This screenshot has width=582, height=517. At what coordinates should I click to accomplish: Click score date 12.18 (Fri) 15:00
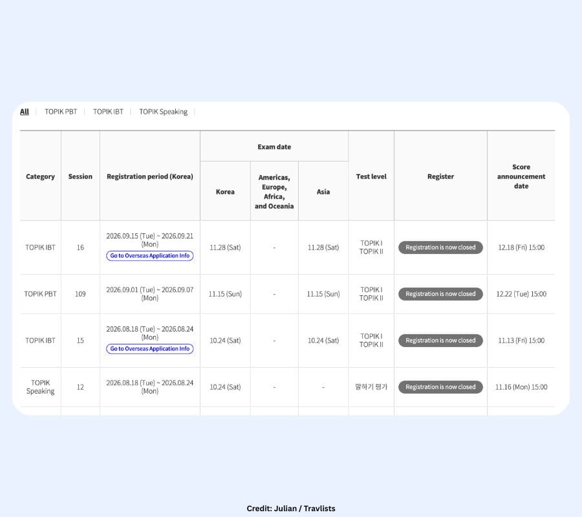521,248
